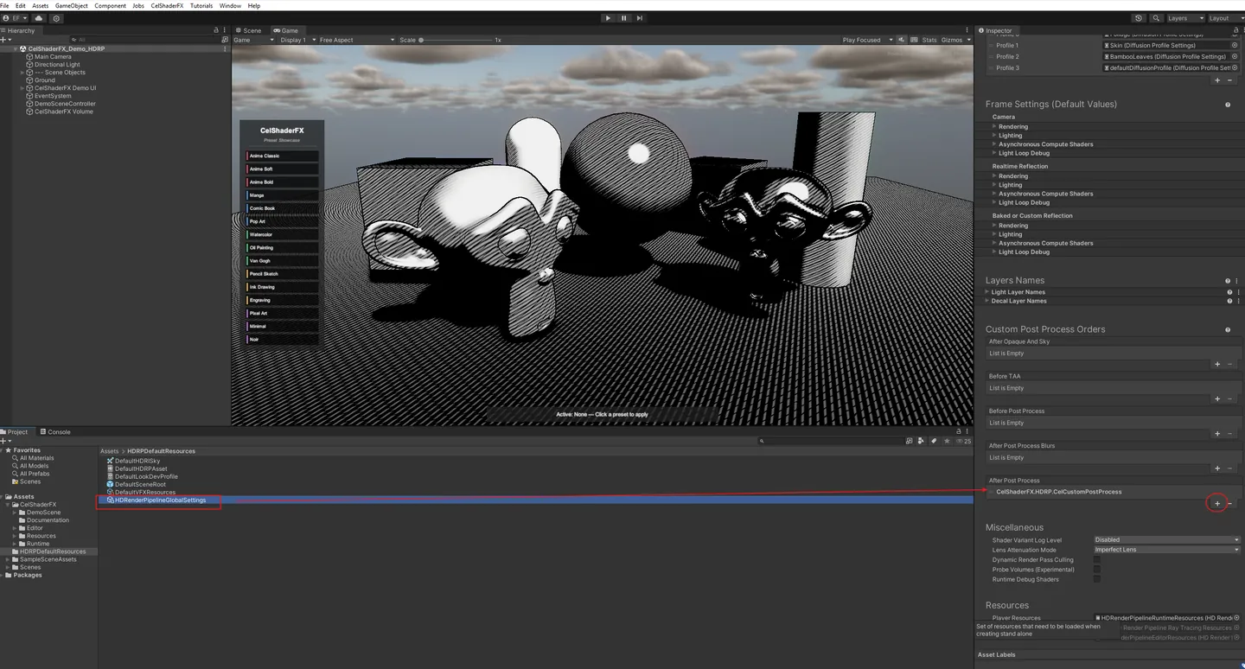This screenshot has height=669, width=1245.
Task: Enable Probe Volumes (Experimental) checkbox
Action: pyautogui.click(x=1097, y=570)
